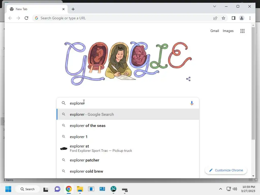Screen dimensions: 260x195
Task: Click the Chrome back arrow
Action: click(x=10, y=18)
